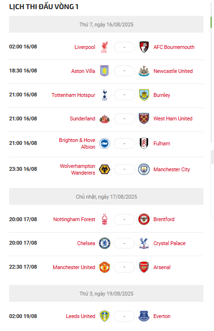Click the Liverpool club crest
Image resolution: width=214 pixels, height=331 pixels.
[105, 47]
